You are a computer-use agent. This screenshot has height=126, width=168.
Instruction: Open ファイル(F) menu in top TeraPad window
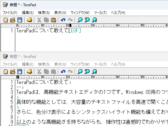(10, 13)
